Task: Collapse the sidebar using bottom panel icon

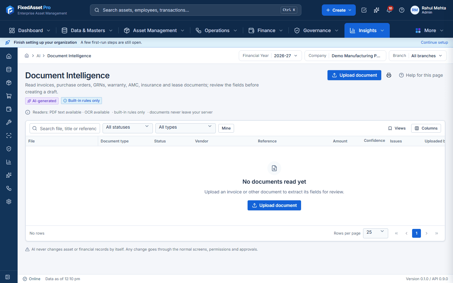Action: (8, 277)
